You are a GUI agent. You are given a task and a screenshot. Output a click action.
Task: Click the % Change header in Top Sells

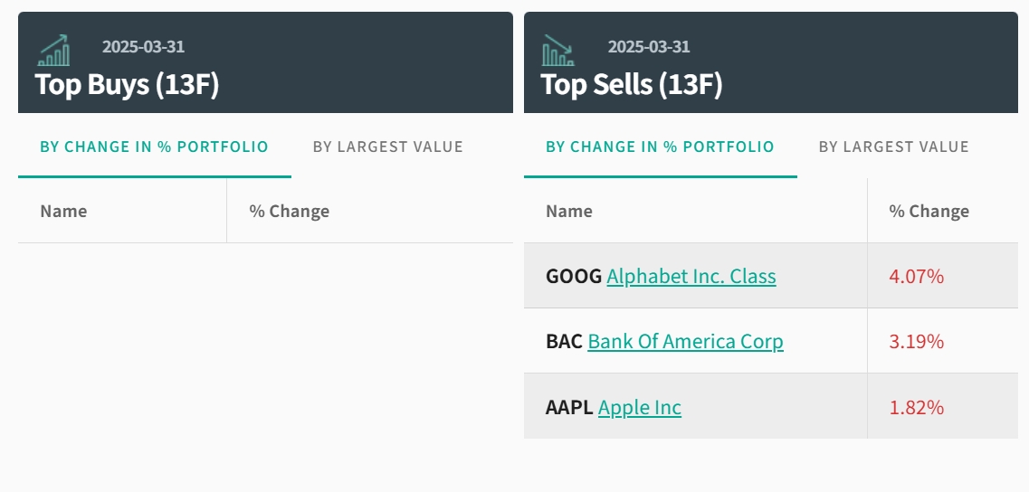(929, 211)
